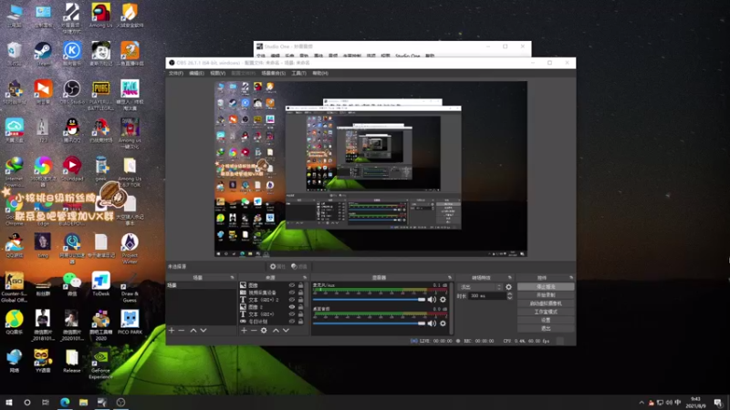This screenshot has height=410, width=730.
Task: Move source up in Sources panel
Action: click(x=276, y=330)
